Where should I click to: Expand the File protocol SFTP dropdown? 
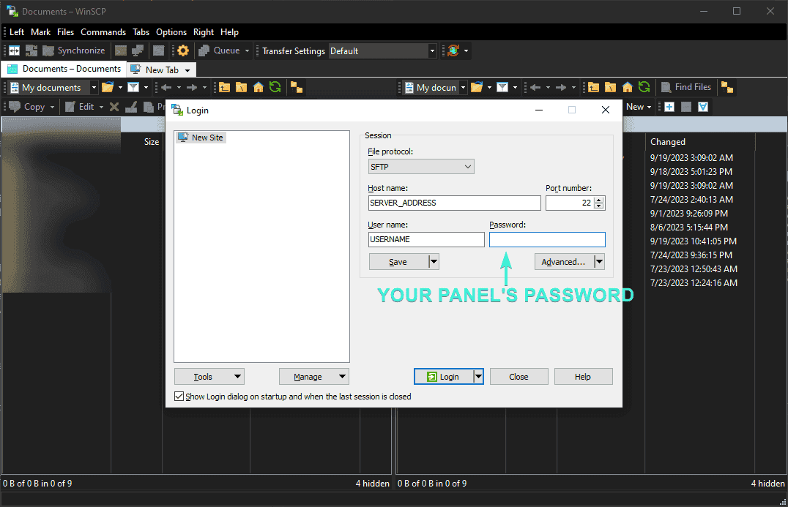coord(421,167)
